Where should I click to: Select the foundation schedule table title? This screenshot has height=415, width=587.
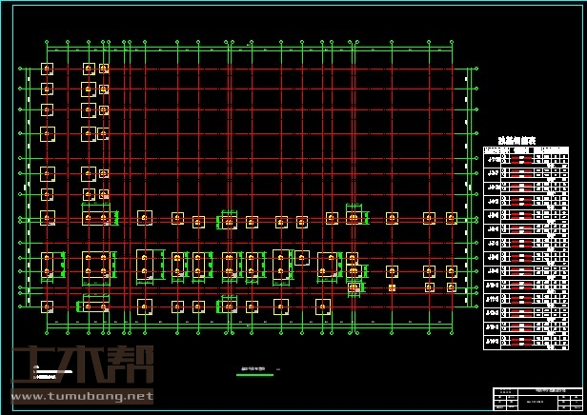[516, 141]
